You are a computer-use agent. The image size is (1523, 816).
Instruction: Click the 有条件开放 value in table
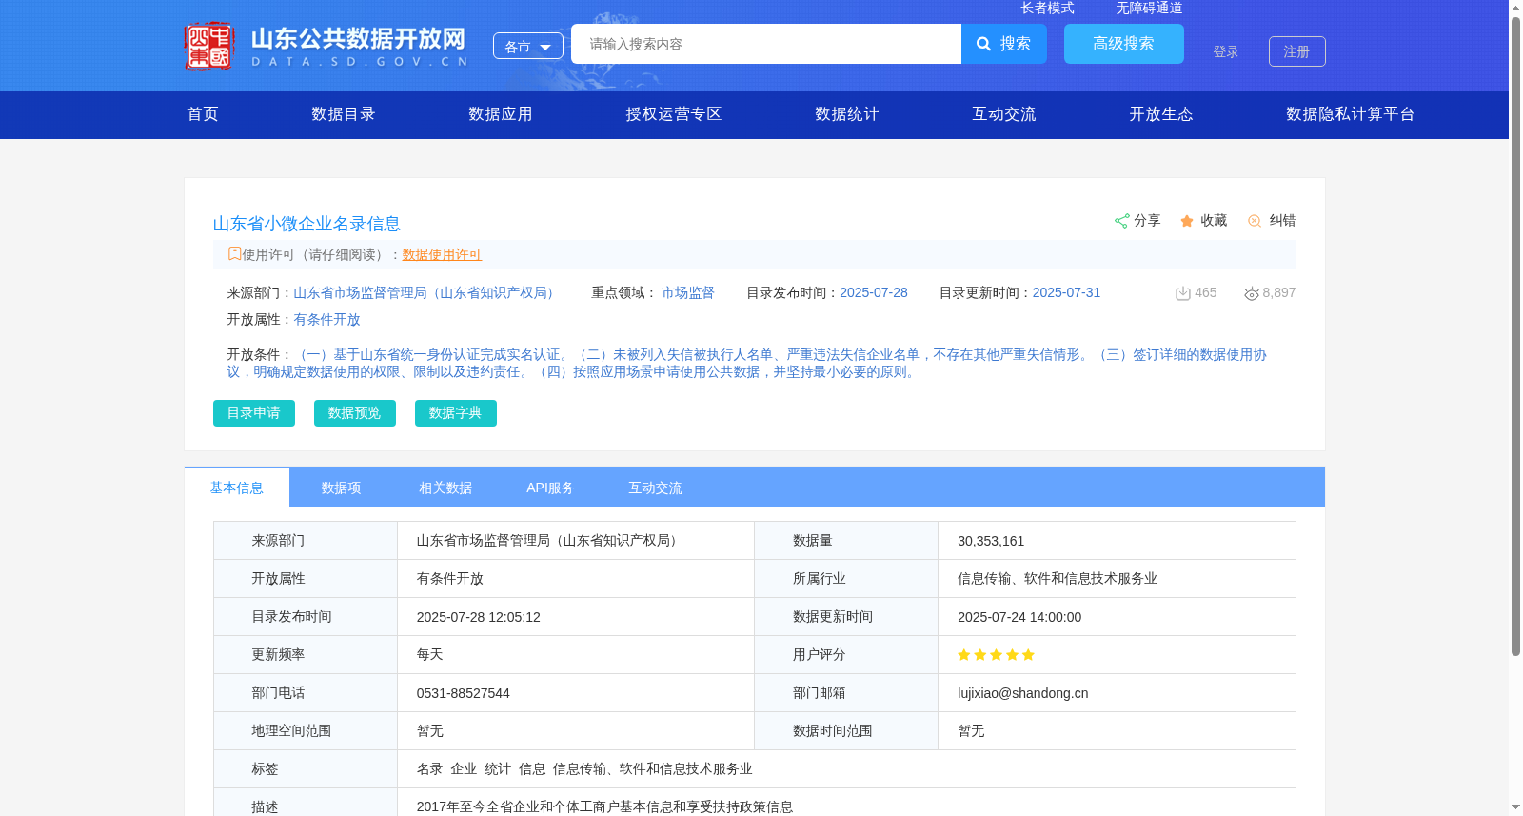(450, 579)
